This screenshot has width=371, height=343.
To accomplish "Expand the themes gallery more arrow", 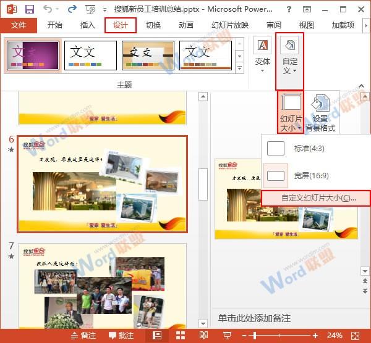I will coord(241,67).
